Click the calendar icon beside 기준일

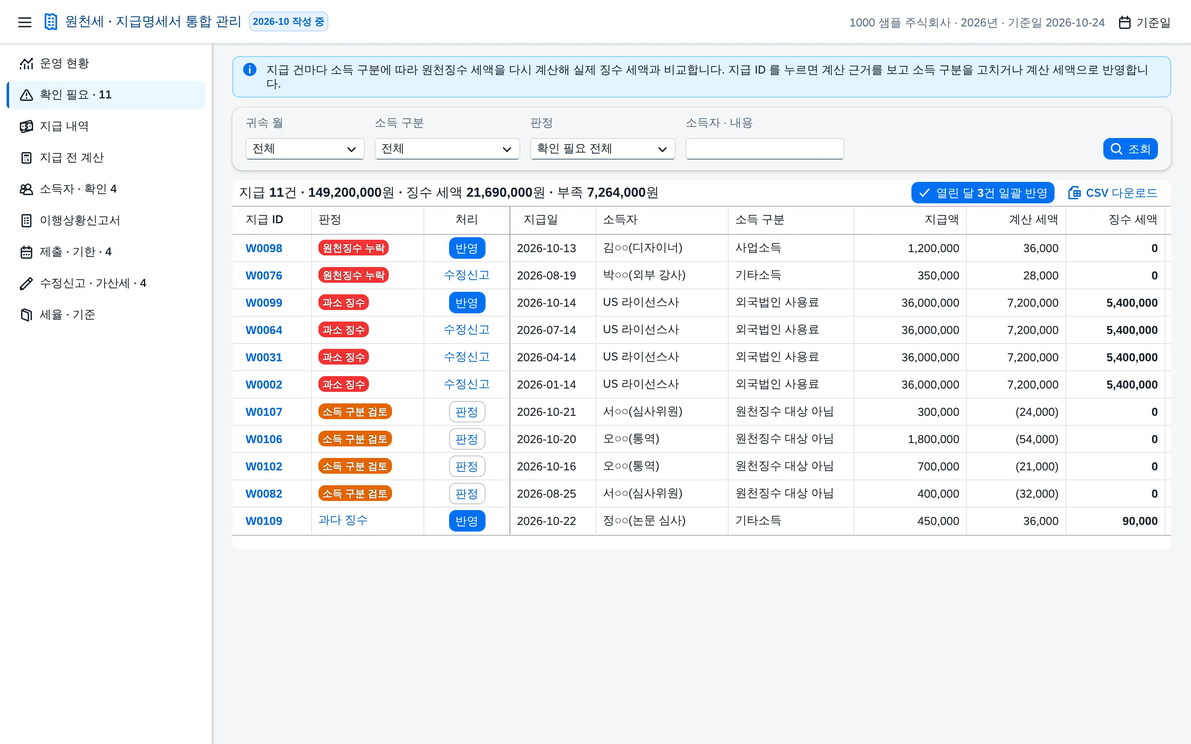1124,23
